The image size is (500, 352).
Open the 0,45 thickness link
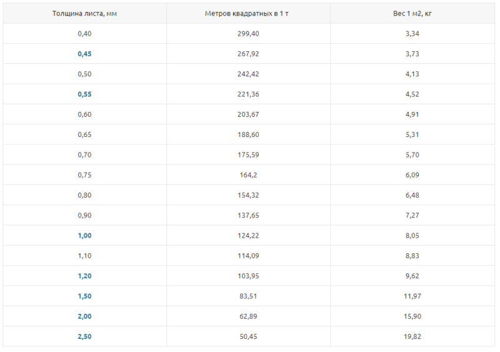tap(84, 54)
